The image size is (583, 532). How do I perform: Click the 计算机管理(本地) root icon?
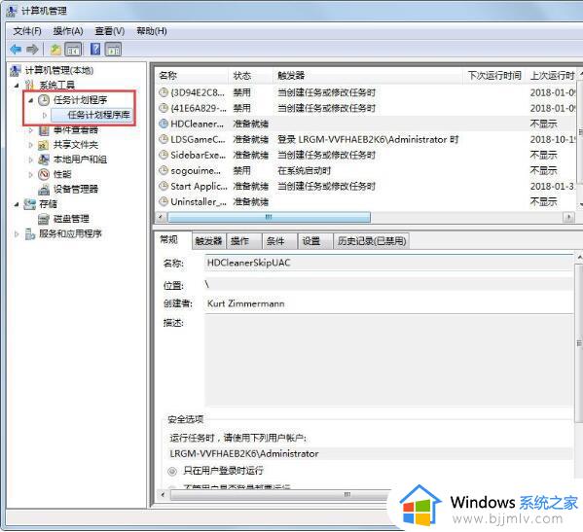[16, 70]
